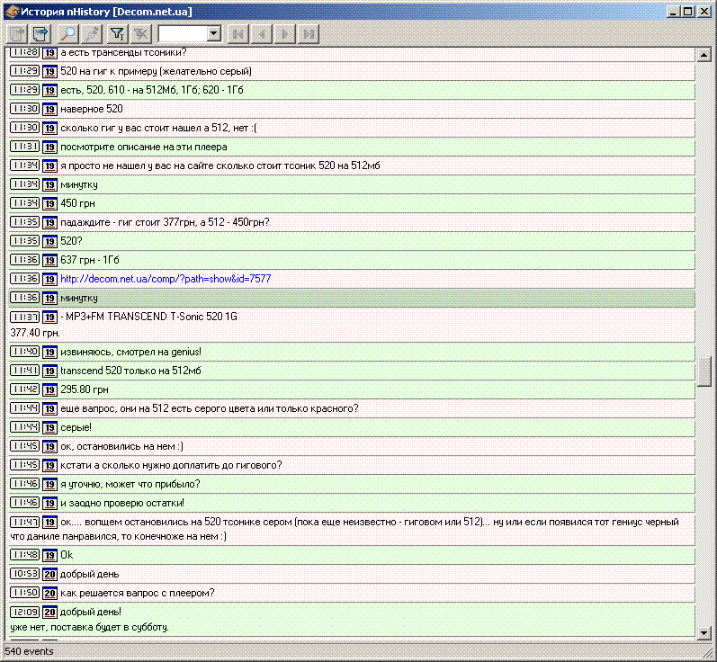Select the highlighted green "минутку" message
The height and width of the screenshot is (662, 717).
tap(79, 298)
